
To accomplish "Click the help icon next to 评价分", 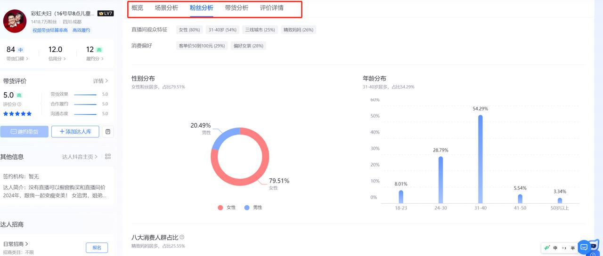I will tap(19, 104).
